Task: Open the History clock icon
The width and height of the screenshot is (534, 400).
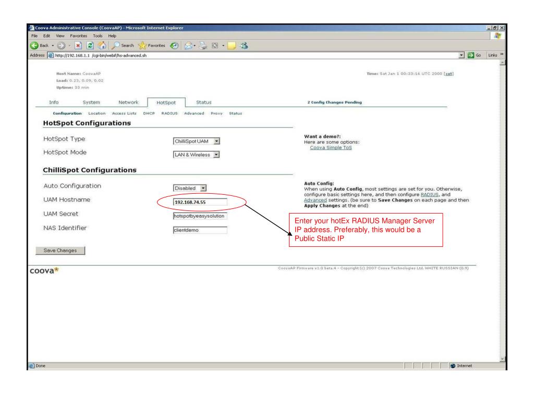Action: [174, 45]
